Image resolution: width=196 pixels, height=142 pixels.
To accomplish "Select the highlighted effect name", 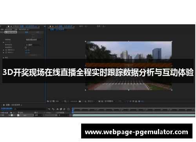I will tap(11, 32).
